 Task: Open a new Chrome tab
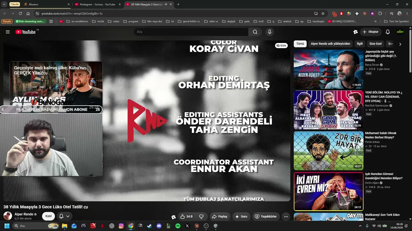[178, 4]
